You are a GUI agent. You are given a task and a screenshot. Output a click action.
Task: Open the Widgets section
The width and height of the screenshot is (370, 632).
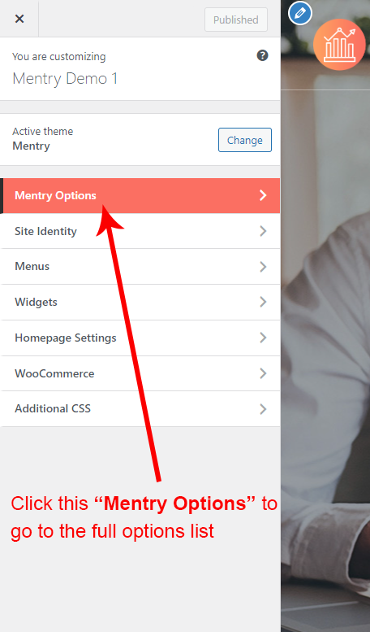[x=140, y=302]
